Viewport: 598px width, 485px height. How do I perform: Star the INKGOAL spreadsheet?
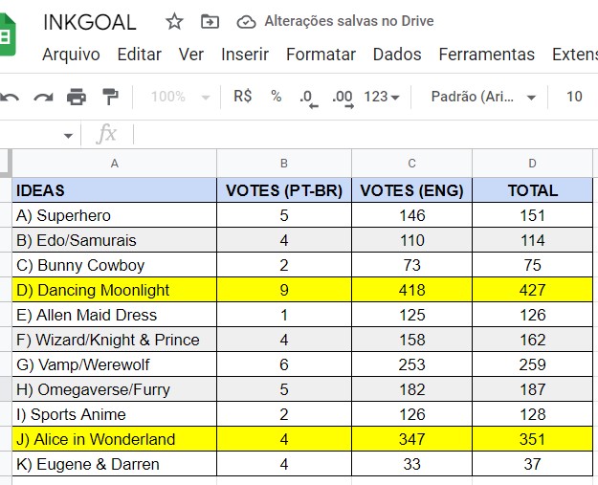(x=174, y=21)
